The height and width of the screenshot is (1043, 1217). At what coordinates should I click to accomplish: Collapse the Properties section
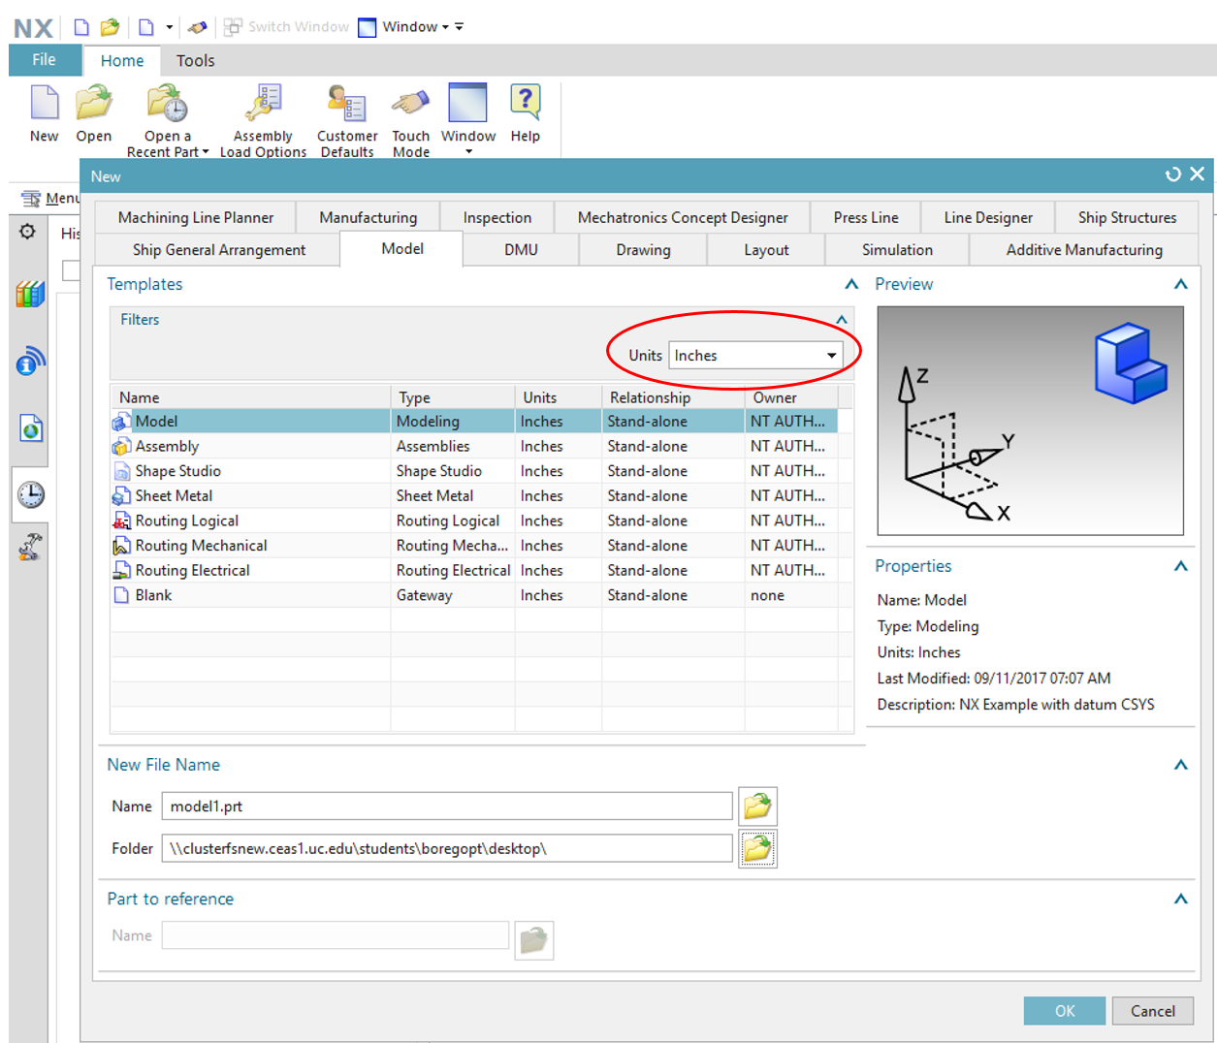[1180, 566]
